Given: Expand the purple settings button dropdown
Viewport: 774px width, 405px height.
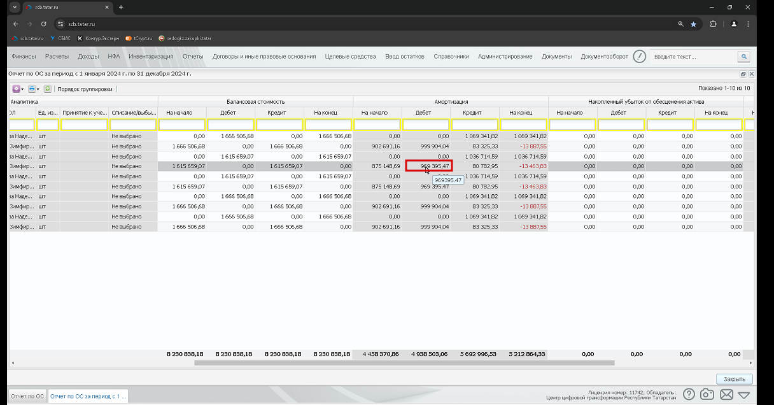Looking at the screenshot, I should [22, 89].
